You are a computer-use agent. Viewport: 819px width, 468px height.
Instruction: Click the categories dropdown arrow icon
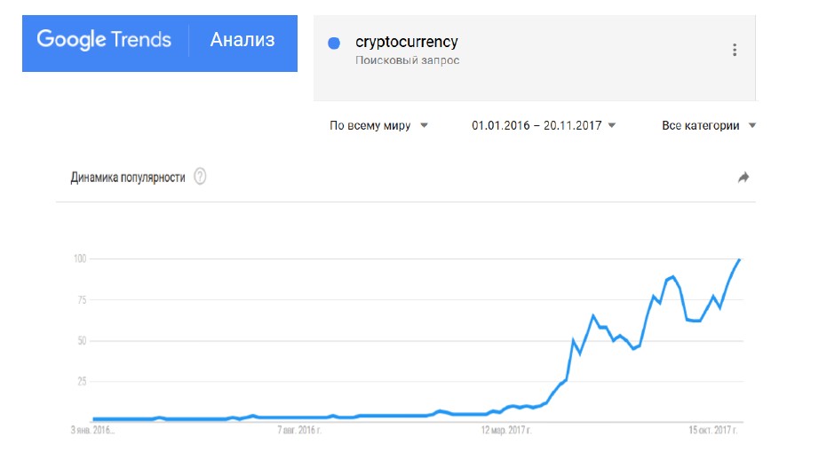[752, 125]
